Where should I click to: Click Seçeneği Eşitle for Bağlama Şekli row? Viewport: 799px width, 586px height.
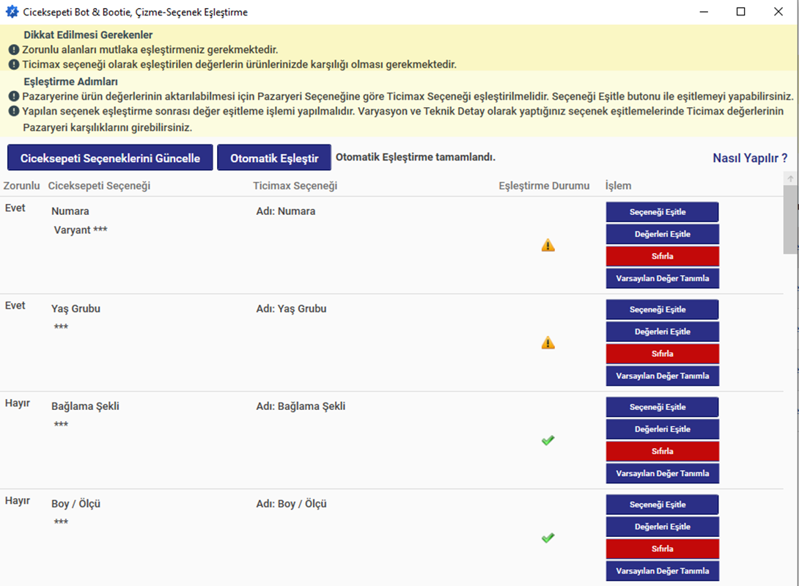pyautogui.click(x=662, y=407)
